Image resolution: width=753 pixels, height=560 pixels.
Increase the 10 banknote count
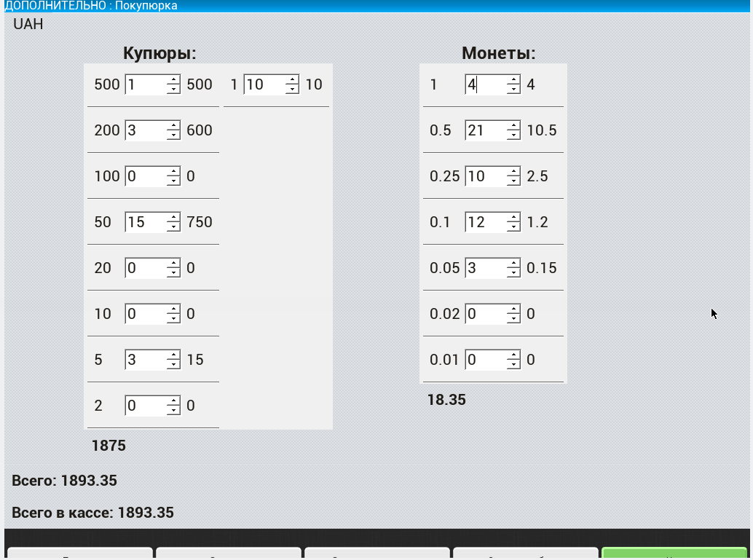tap(173, 309)
